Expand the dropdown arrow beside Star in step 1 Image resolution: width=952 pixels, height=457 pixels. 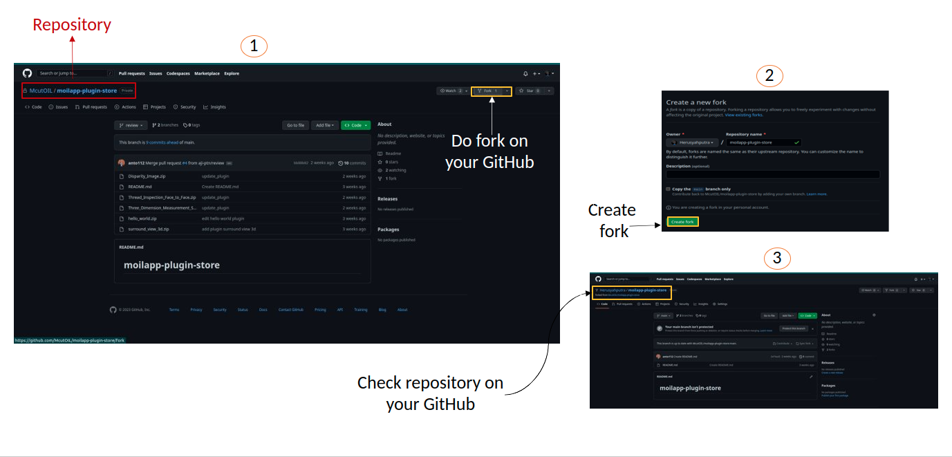550,91
